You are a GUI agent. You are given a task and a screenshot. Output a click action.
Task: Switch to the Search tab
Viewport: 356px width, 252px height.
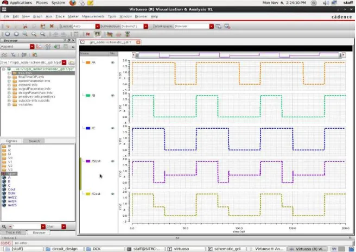[x=34, y=141]
